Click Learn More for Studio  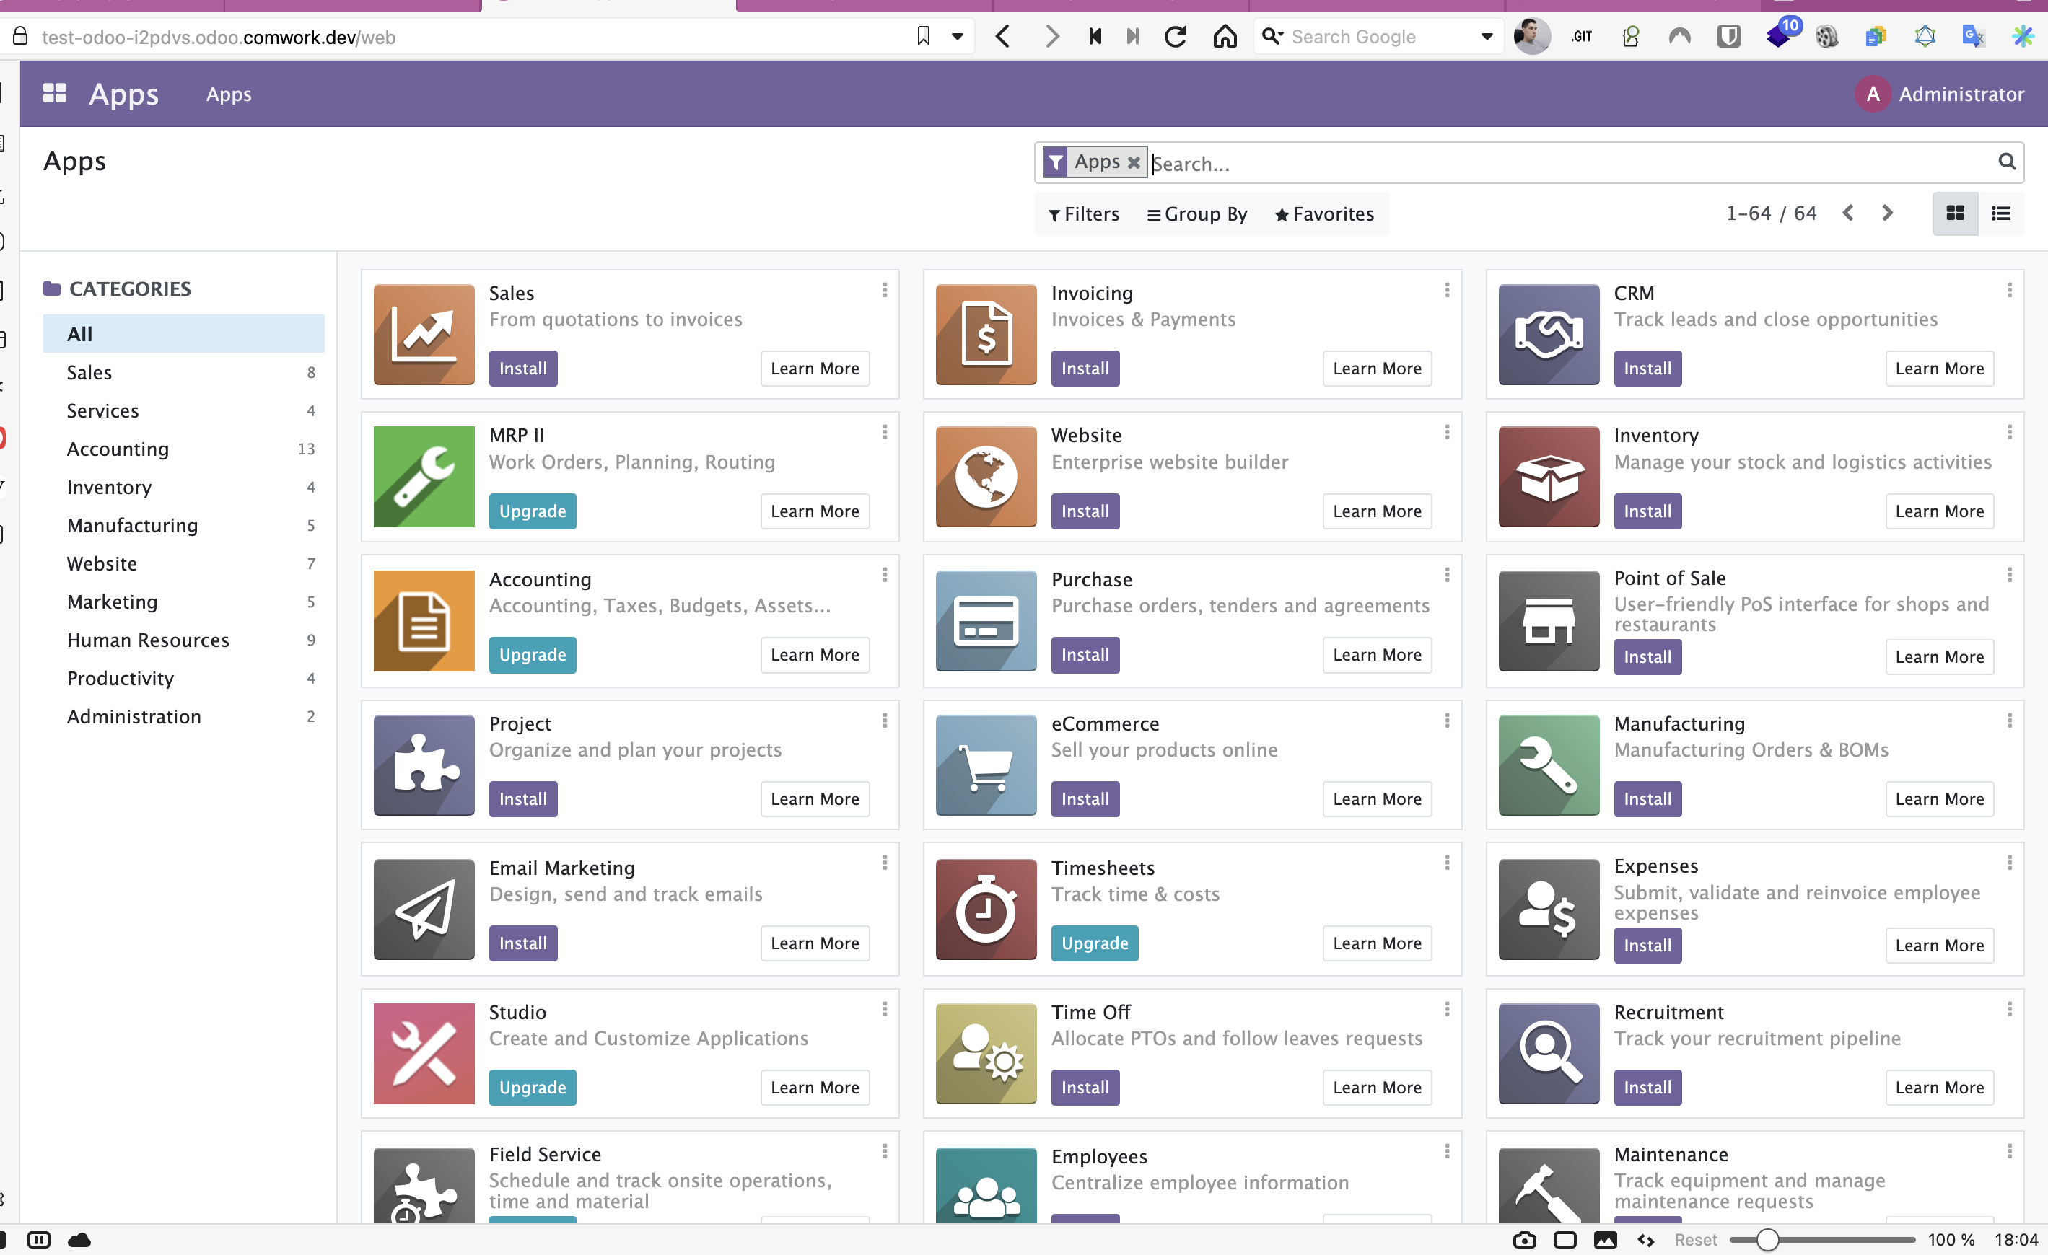coord(815,1087)
